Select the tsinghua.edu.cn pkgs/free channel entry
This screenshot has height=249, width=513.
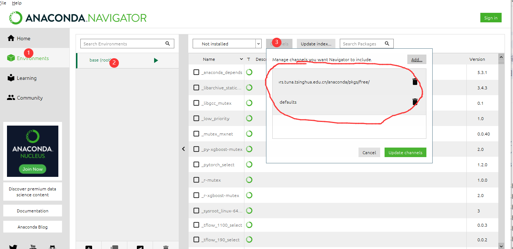[349, 82]
